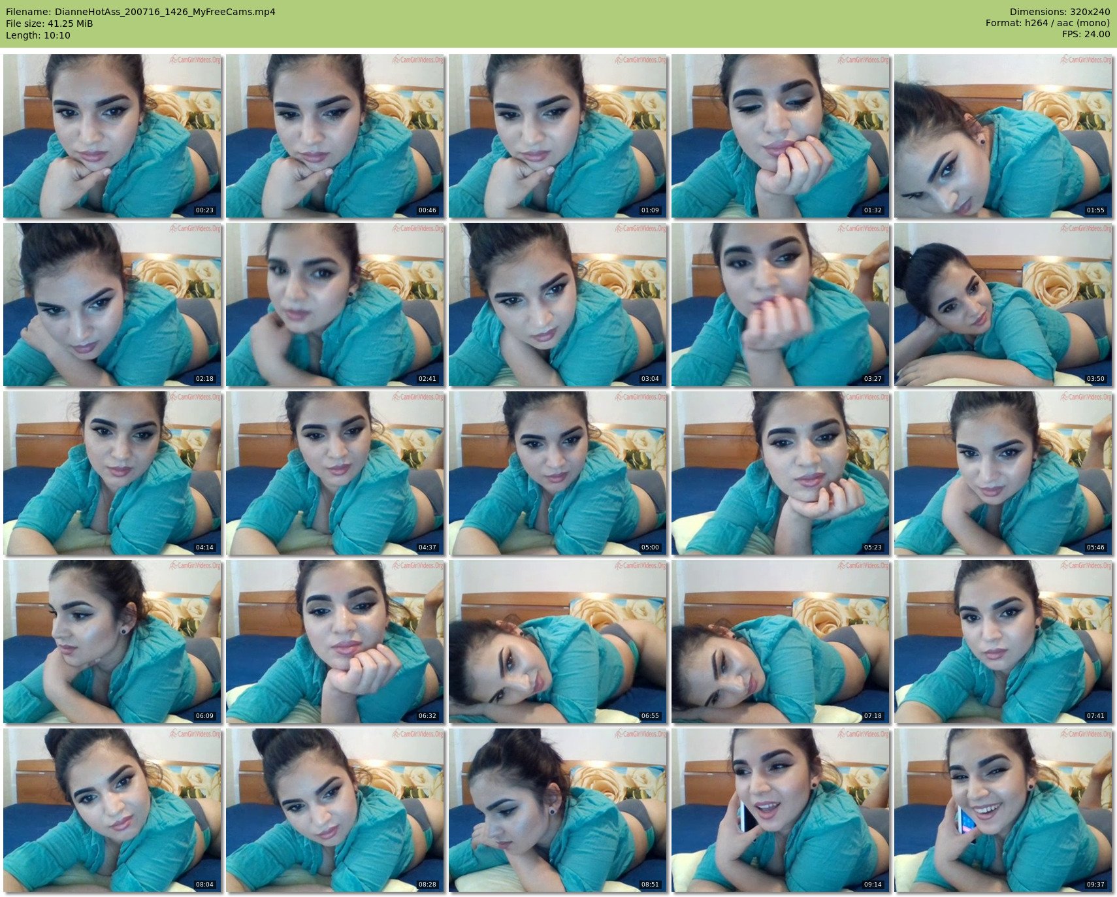Select the thumbnail stamped 00:46
Image resolution: width=1117 pixels, height=897 pixels.
click(335, 136)
